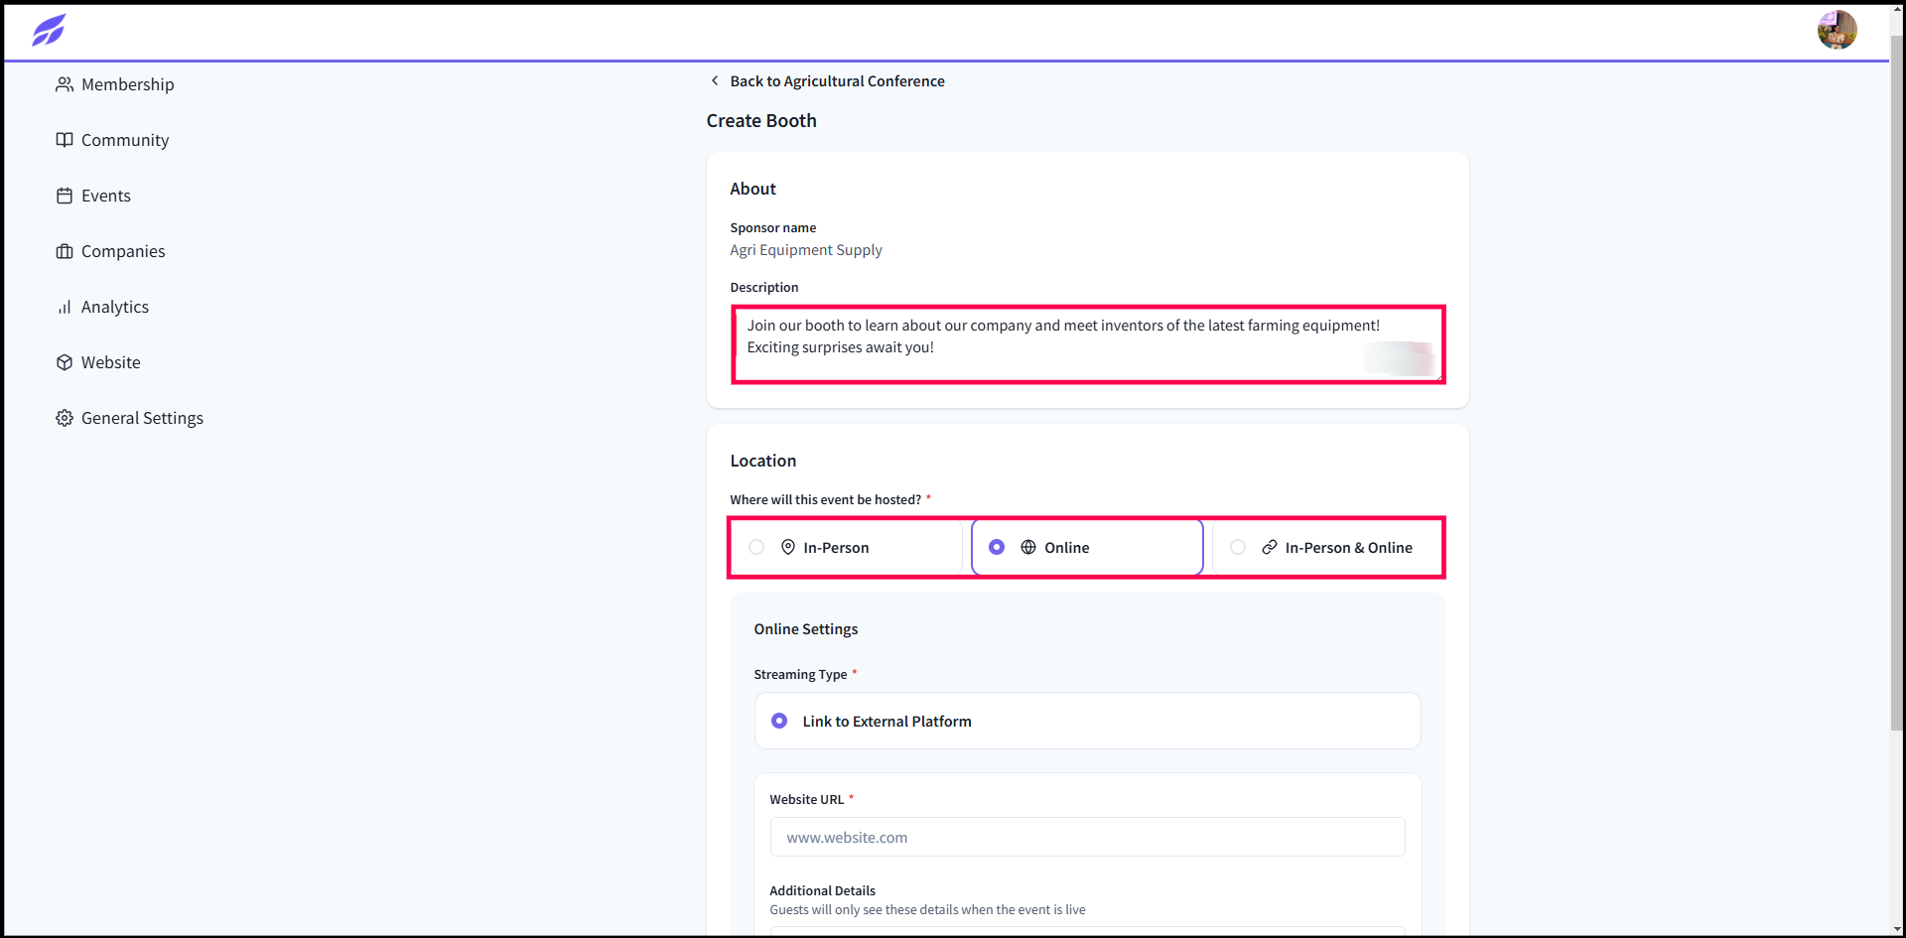1906x938 pixels.
Task: Open the user profile avatar
Action: (x=1837, y=30)
